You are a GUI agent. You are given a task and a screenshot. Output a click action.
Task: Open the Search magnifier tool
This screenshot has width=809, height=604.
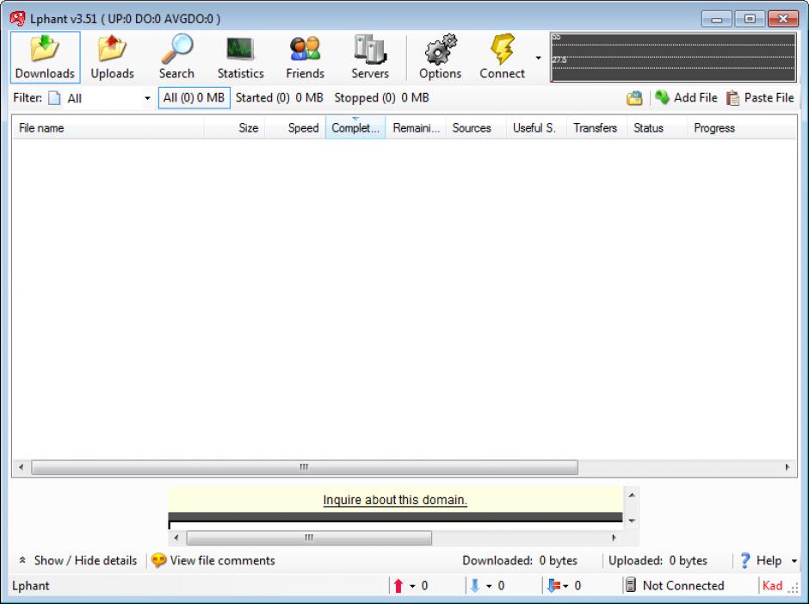pos(176,58)
